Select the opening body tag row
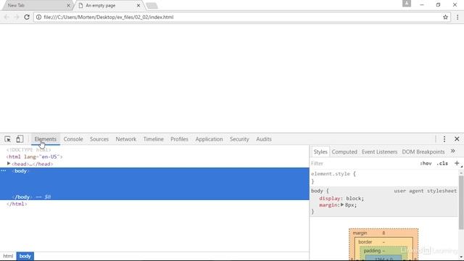464x261 pixels. [154, 171]
